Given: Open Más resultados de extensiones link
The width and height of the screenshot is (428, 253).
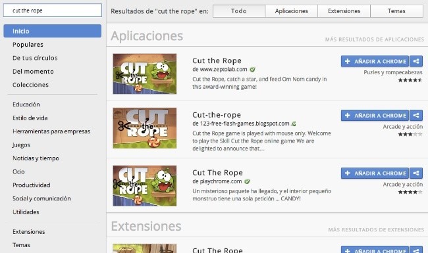Looking at the screenshot, I should (x=376, y=230).
